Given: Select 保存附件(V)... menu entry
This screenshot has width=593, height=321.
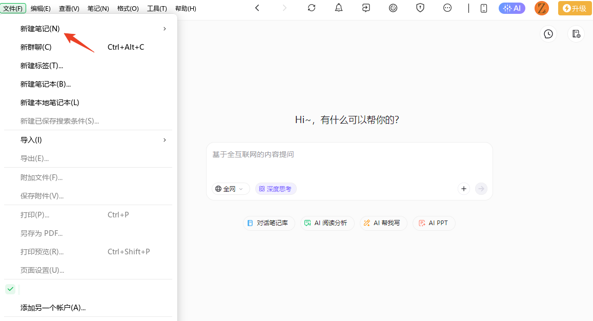Looking at the screenshot, I should coord(88,196).
